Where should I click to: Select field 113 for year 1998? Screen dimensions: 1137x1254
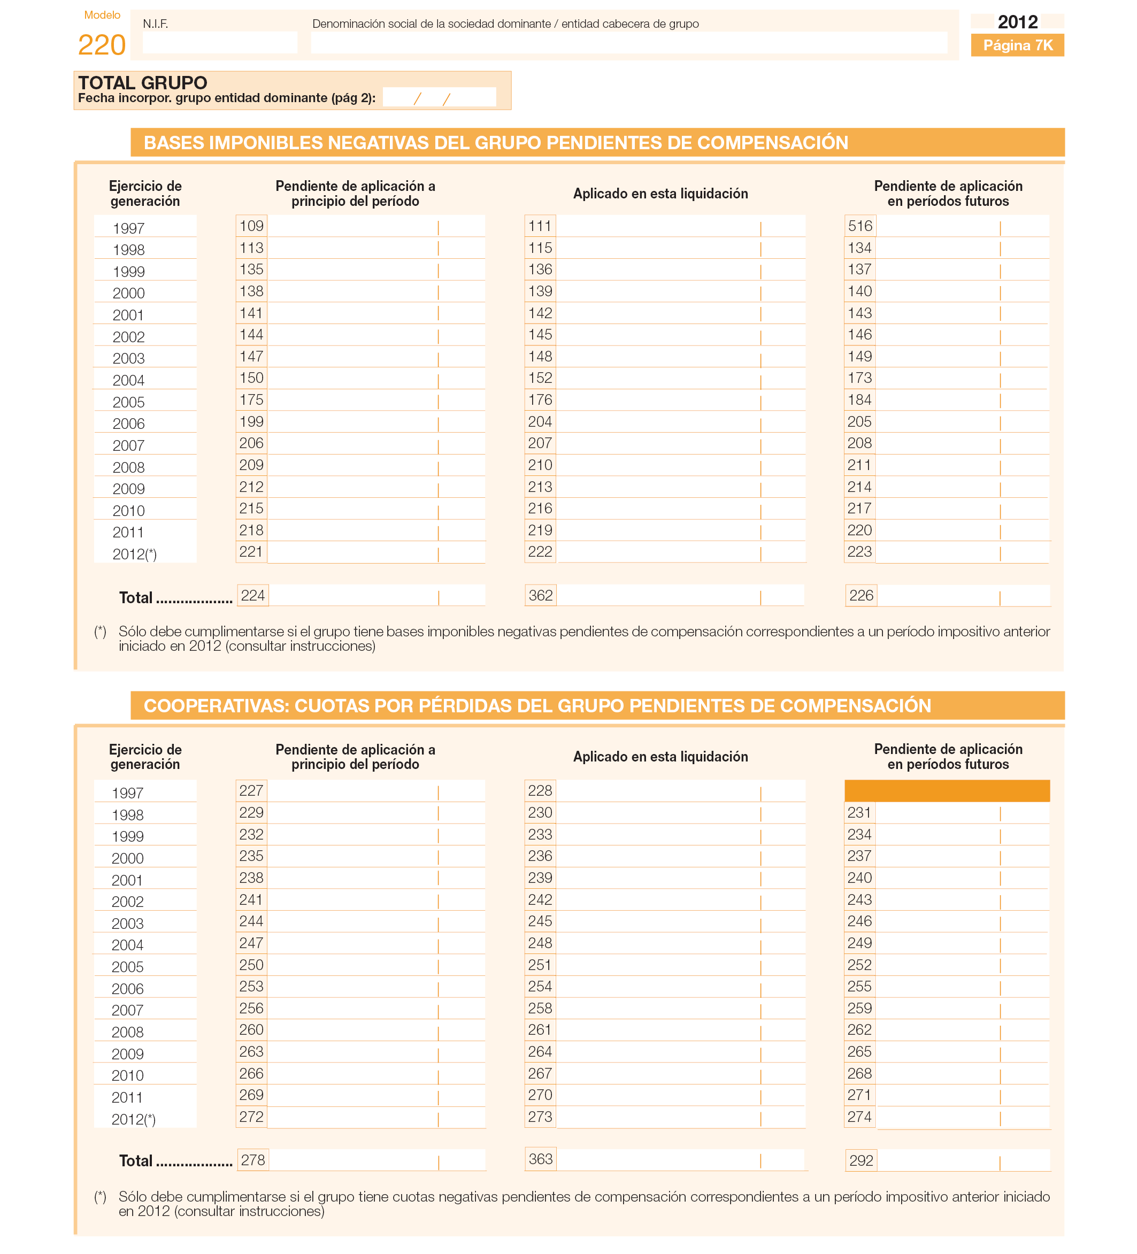coord(375,248)
